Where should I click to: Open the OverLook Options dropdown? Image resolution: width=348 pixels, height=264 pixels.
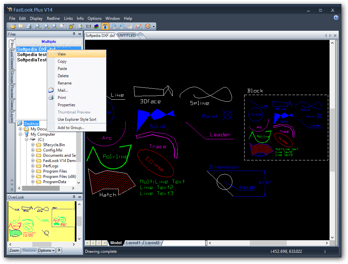[46, 250]
